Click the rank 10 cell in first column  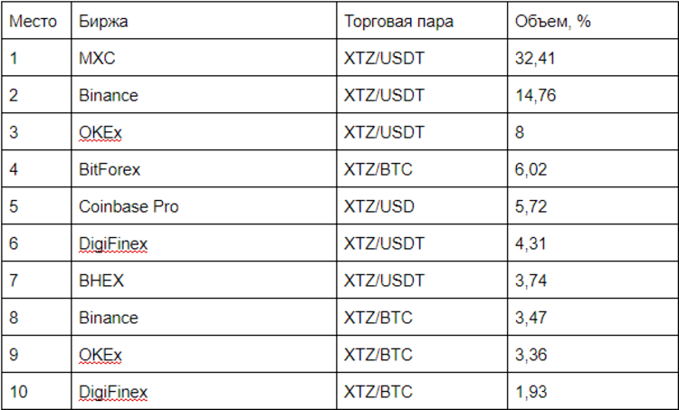18,392
